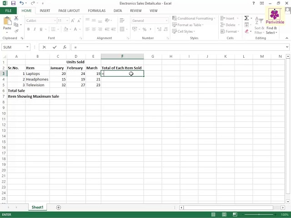This screenshot has width=291, height=218.
Task: Click the zoom slider in status bar
Action: 259,214
